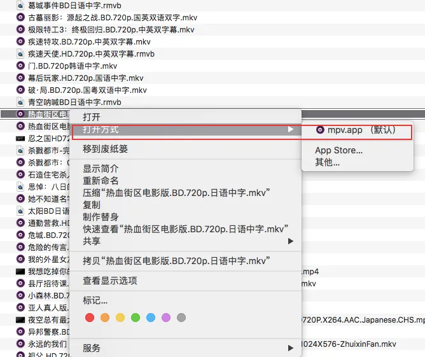Select file 疾速特攻.BD.720p.中英双字幕.mkv

coord(89,42)
